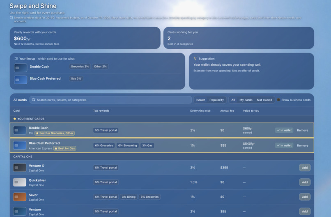331x217 pixels.
Task: Click Best for Groceries, Other badge
Action: pyautogui.click(x=55, y=133)
